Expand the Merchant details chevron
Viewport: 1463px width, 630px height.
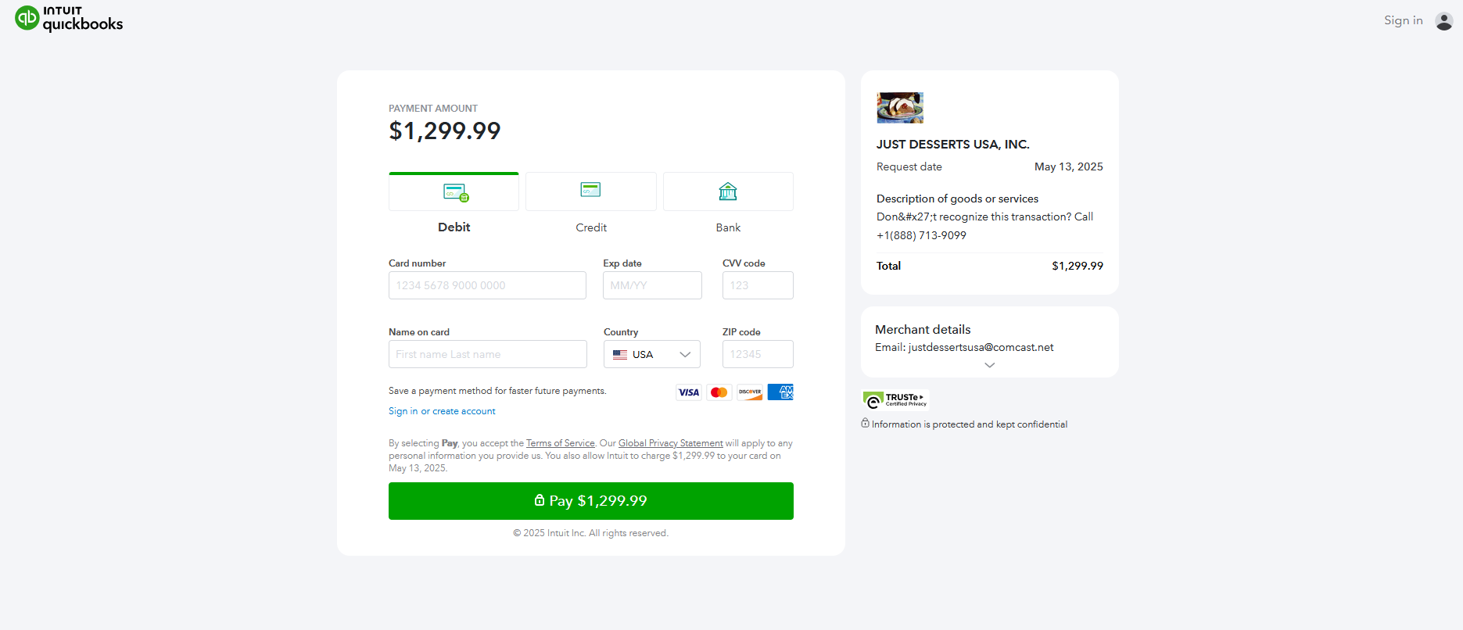988,364
